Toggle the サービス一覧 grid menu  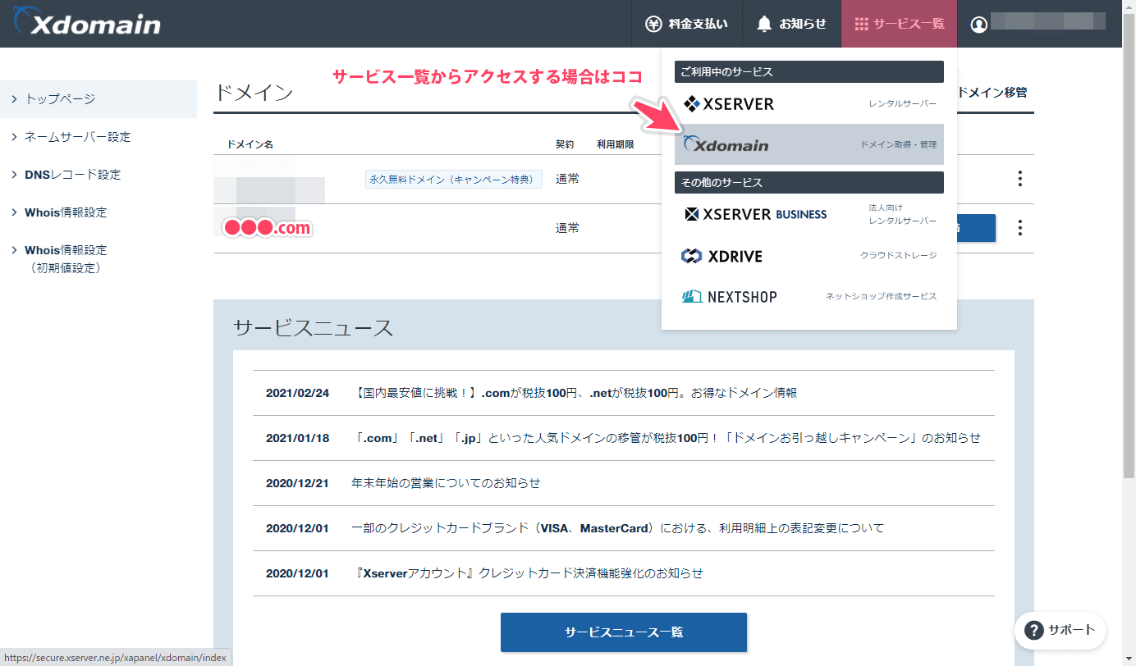(899, 24)
